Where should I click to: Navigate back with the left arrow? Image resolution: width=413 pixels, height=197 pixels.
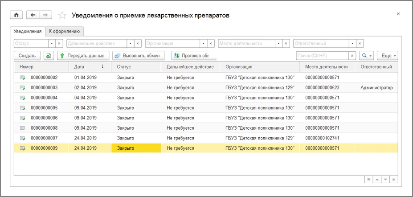[x=33, y=15]
